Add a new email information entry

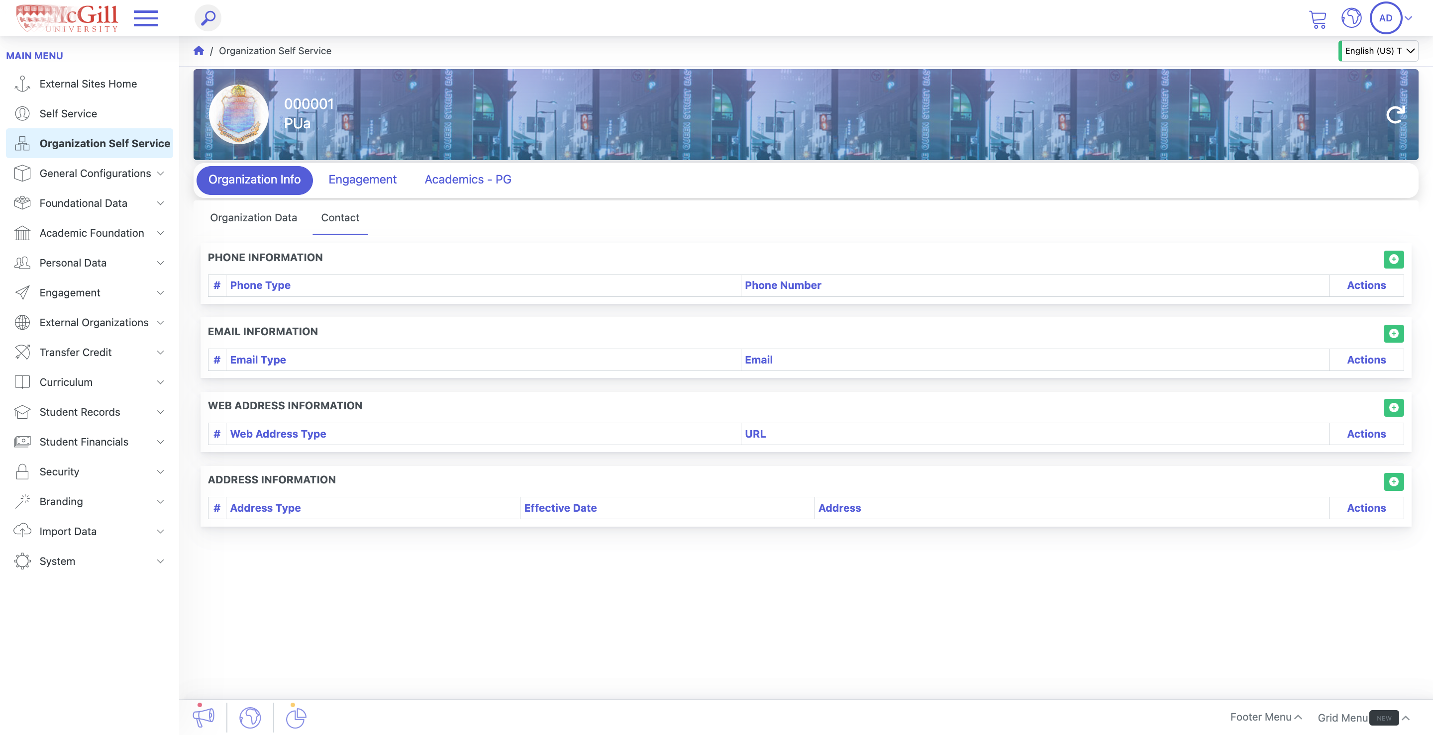click(x=1394, y=333)
